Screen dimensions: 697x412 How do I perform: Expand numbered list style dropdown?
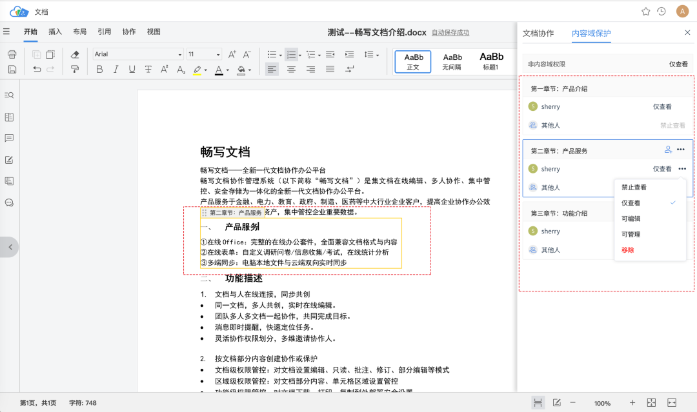point(300,55)
